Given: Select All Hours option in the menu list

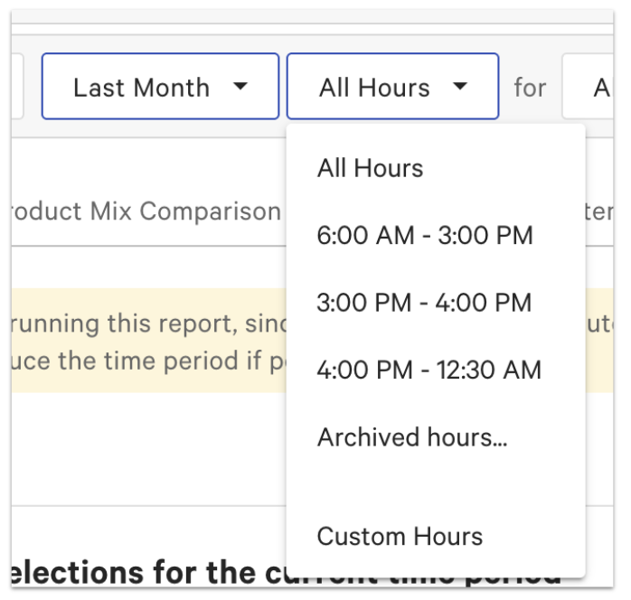Looking at the screenshot, I should (370, 168).
